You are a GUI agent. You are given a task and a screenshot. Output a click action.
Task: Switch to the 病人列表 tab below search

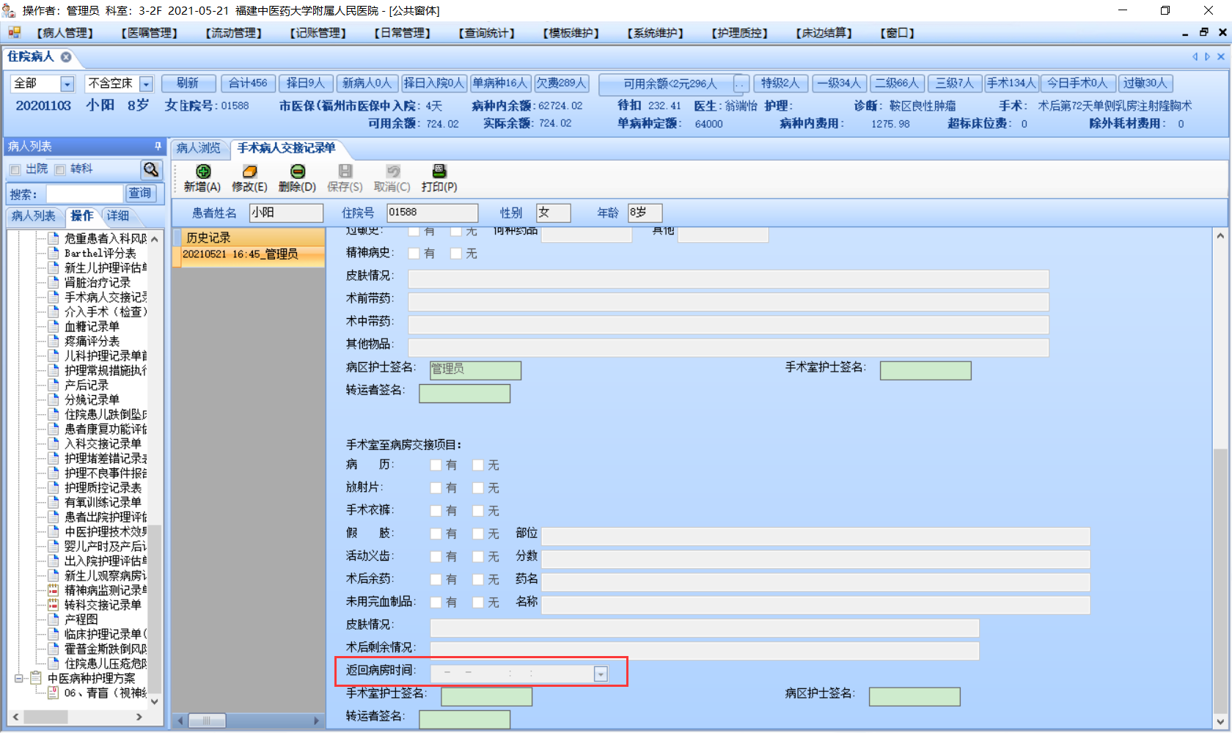(34, 216)
